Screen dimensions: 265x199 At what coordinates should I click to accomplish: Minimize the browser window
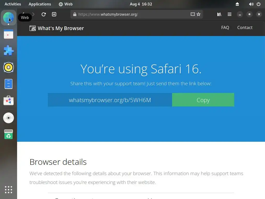click(240, 15)
